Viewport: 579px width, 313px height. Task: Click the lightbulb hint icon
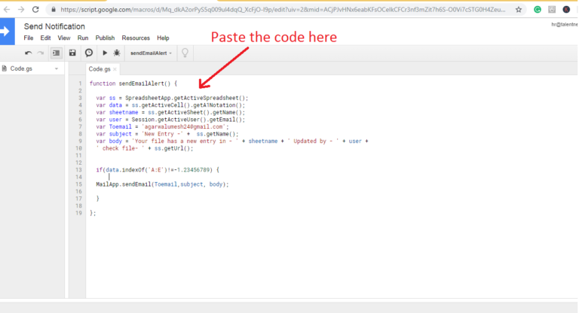point(184,53)
